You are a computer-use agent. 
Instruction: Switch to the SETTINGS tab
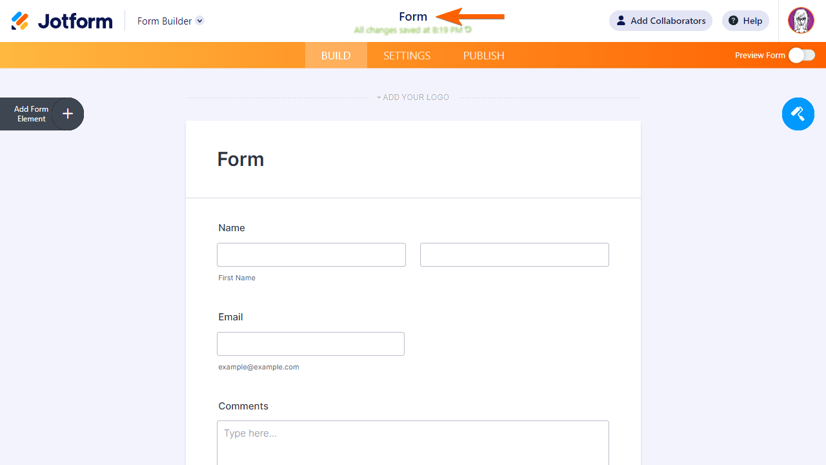[407, 56]
